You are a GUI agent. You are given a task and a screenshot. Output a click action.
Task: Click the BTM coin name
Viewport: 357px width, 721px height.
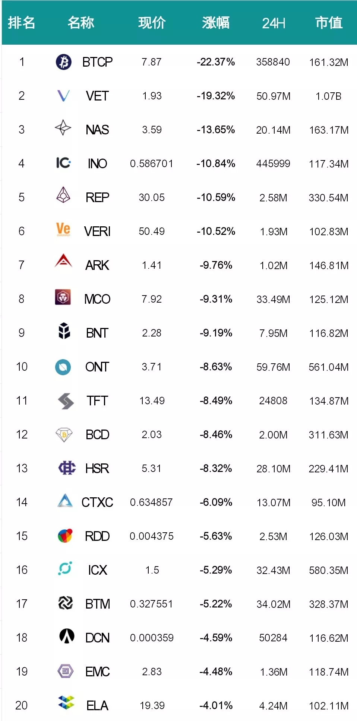(97, 604)
